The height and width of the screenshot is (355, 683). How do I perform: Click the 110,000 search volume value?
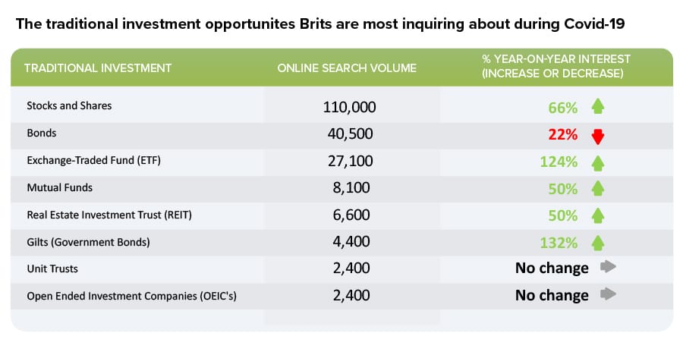tap(349, 107)
